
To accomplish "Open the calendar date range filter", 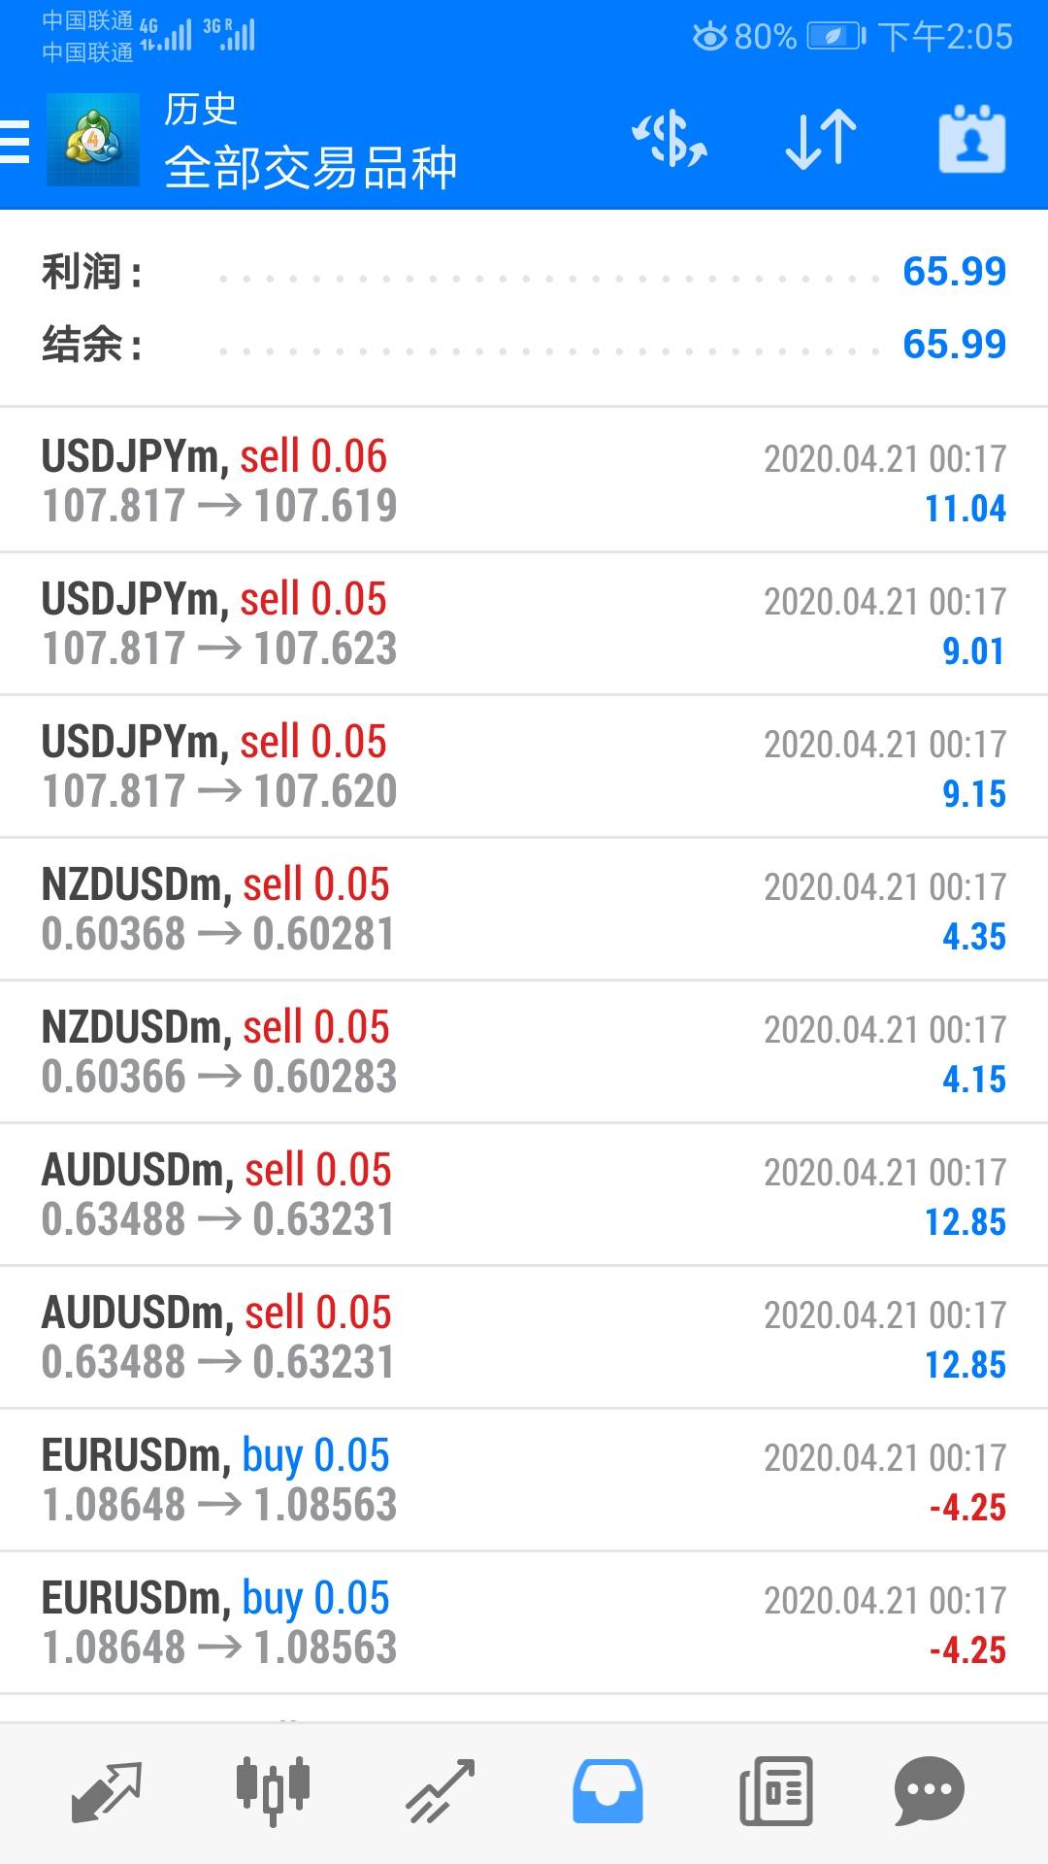I will point(971,140).
